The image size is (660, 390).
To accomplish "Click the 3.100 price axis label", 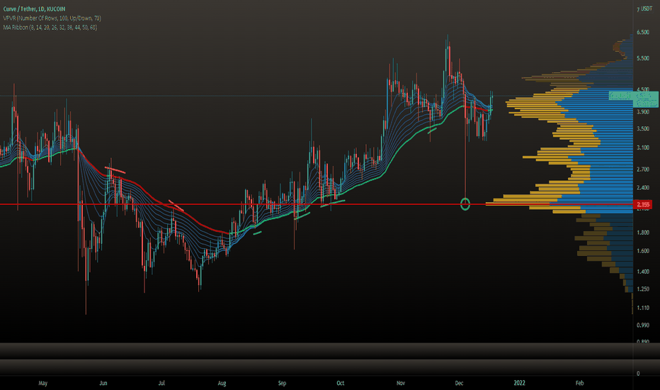I will [x=643, y=147].
